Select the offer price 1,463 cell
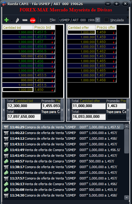This screenshot has width=132, height=204. [x=106, y=56]
